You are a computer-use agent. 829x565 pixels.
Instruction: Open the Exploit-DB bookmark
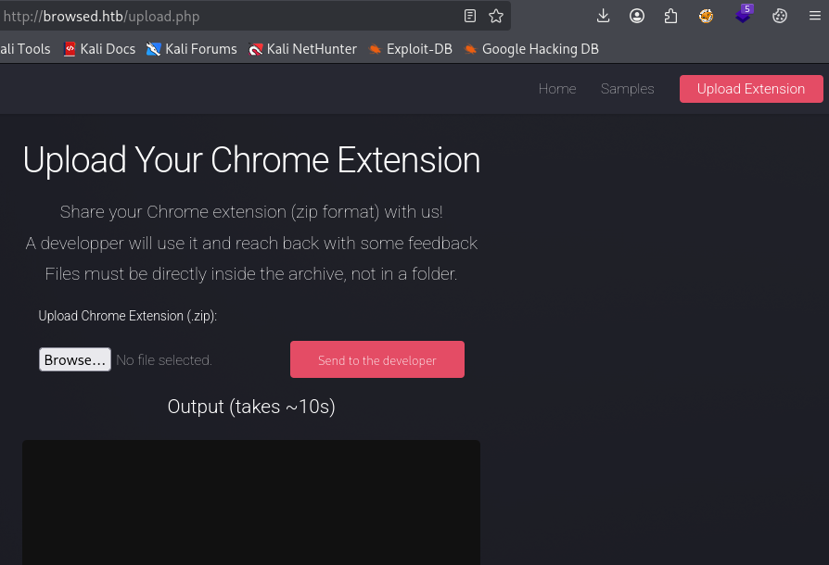coord(411,49)
